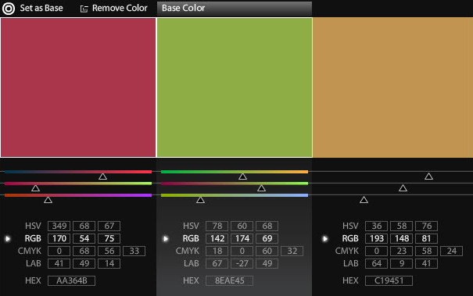Click the CMYK label under green swatch

(x=188, y=251)
